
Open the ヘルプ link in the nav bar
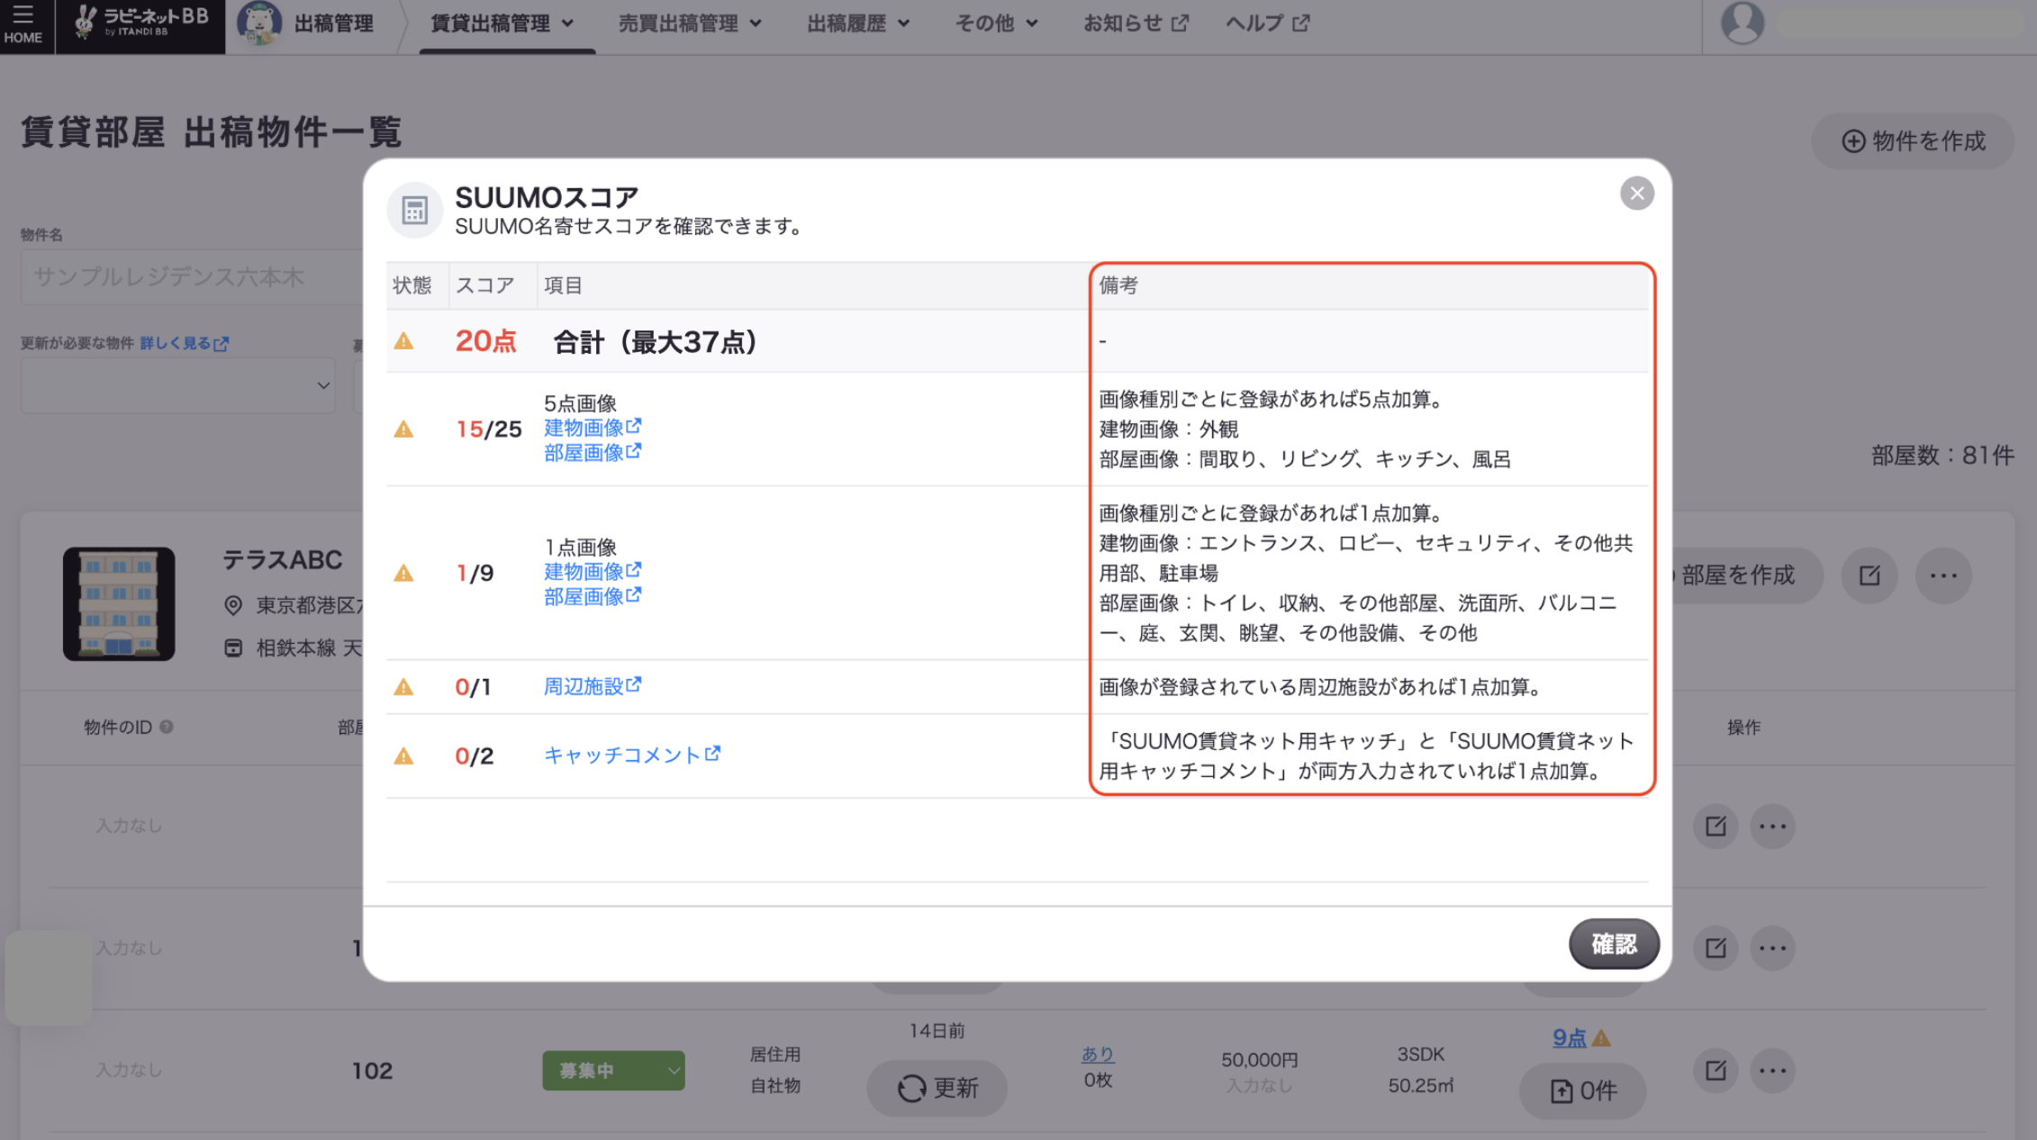tap(1267, 23)
